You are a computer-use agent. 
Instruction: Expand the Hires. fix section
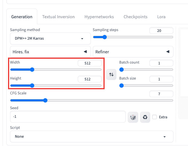tap(50, 52)
